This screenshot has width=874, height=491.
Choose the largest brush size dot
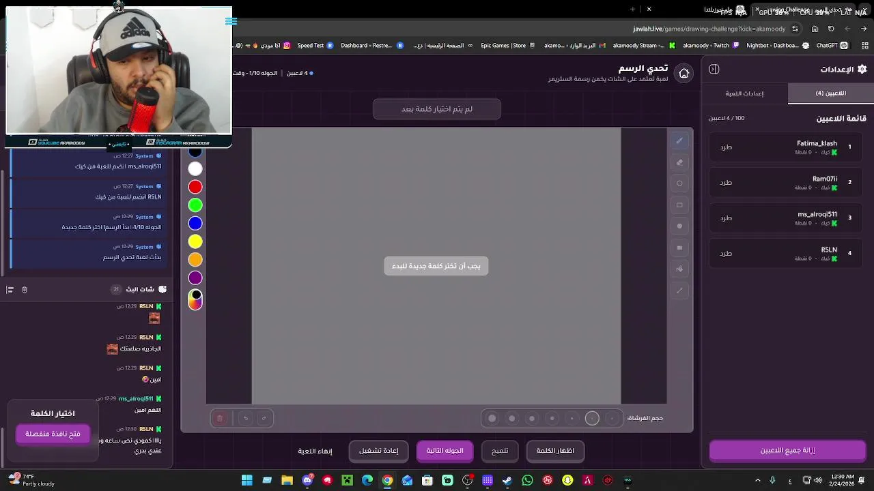(x=492, y=418)
